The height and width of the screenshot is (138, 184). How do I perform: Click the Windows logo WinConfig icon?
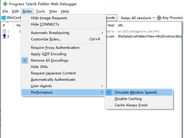(3, 18)
